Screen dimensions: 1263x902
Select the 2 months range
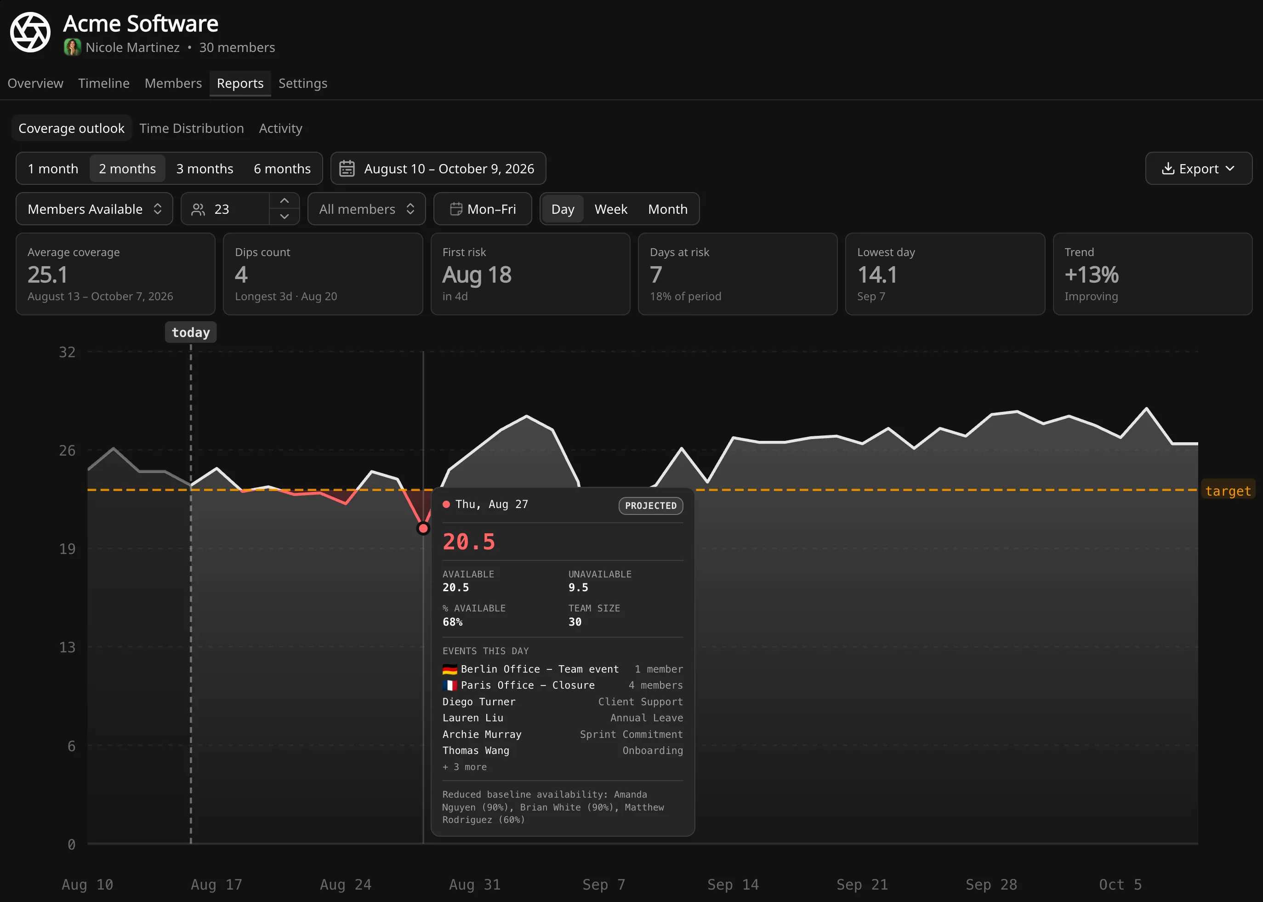tap(127, 168)
